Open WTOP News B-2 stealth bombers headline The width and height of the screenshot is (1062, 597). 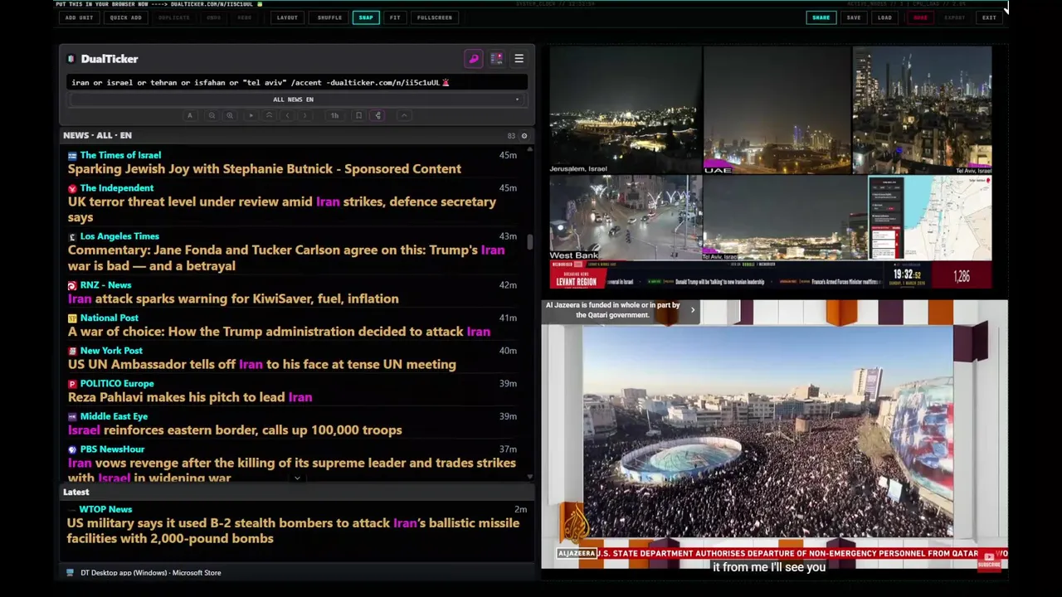tap(293, 531)
